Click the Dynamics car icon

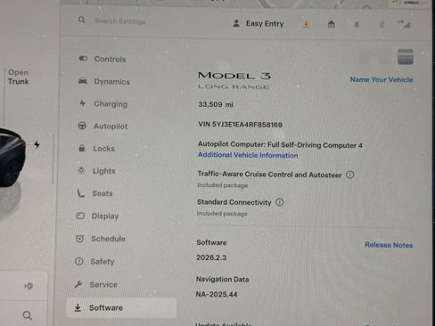83,81
